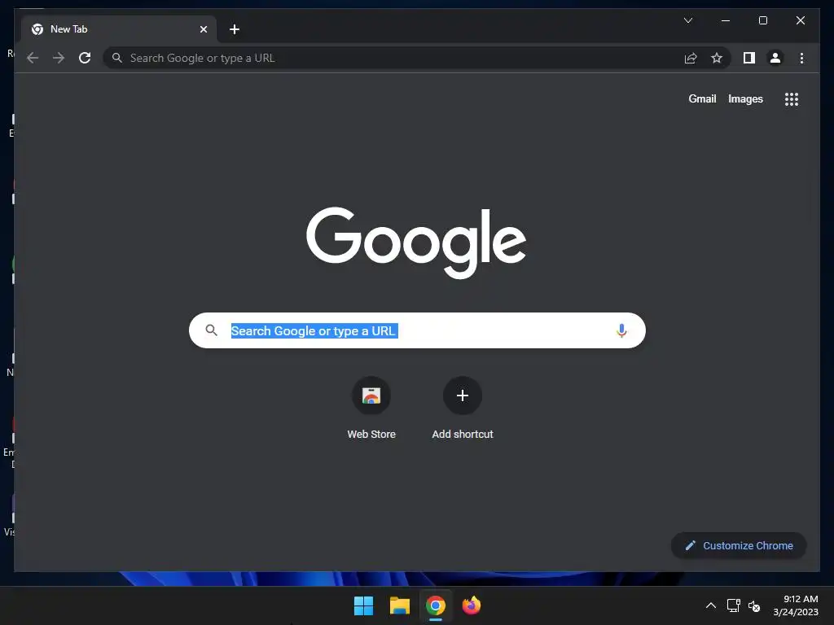Image resolution: width=834 pixels, height=625 pixels.
Task: Open the Chrome side panel
Action: [x=749, y=58]
